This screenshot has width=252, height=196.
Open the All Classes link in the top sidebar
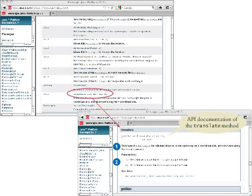pyautogui.click(x=8, y=29)
